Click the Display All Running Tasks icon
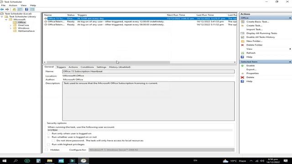Screen dimensions: 292x164 coord(242,33)
